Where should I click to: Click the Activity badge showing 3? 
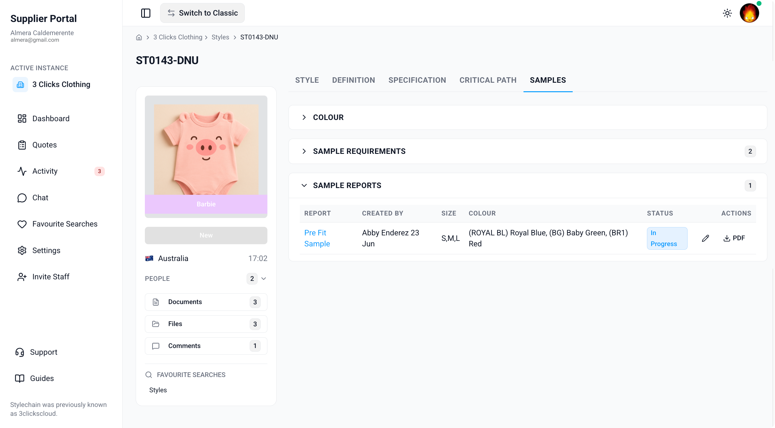[x=99, y=171]
